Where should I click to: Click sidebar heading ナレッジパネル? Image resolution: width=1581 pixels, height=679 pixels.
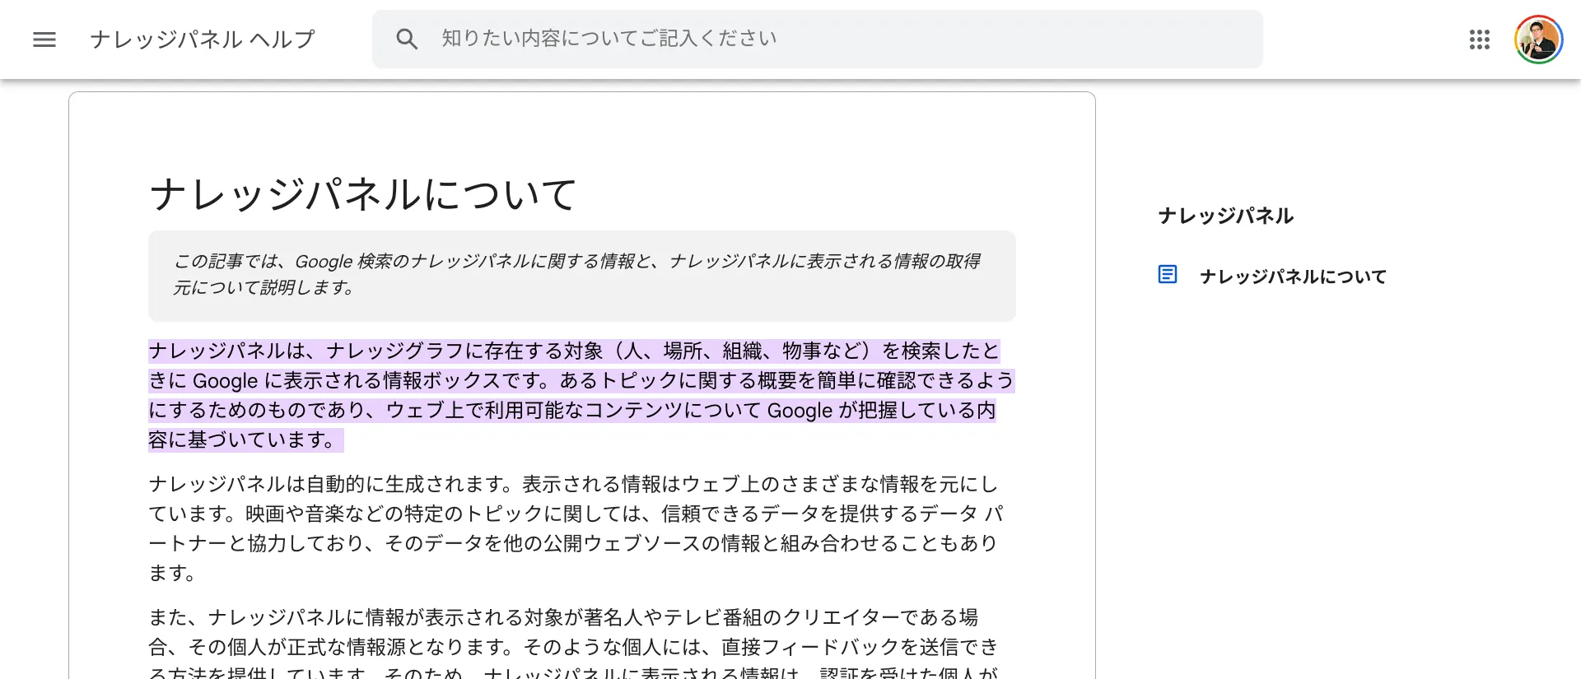click(1225, 216)
